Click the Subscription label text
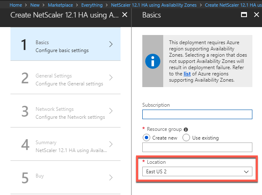Image resolution: width=262 pixels, height=195 pixels. point(156,105)
